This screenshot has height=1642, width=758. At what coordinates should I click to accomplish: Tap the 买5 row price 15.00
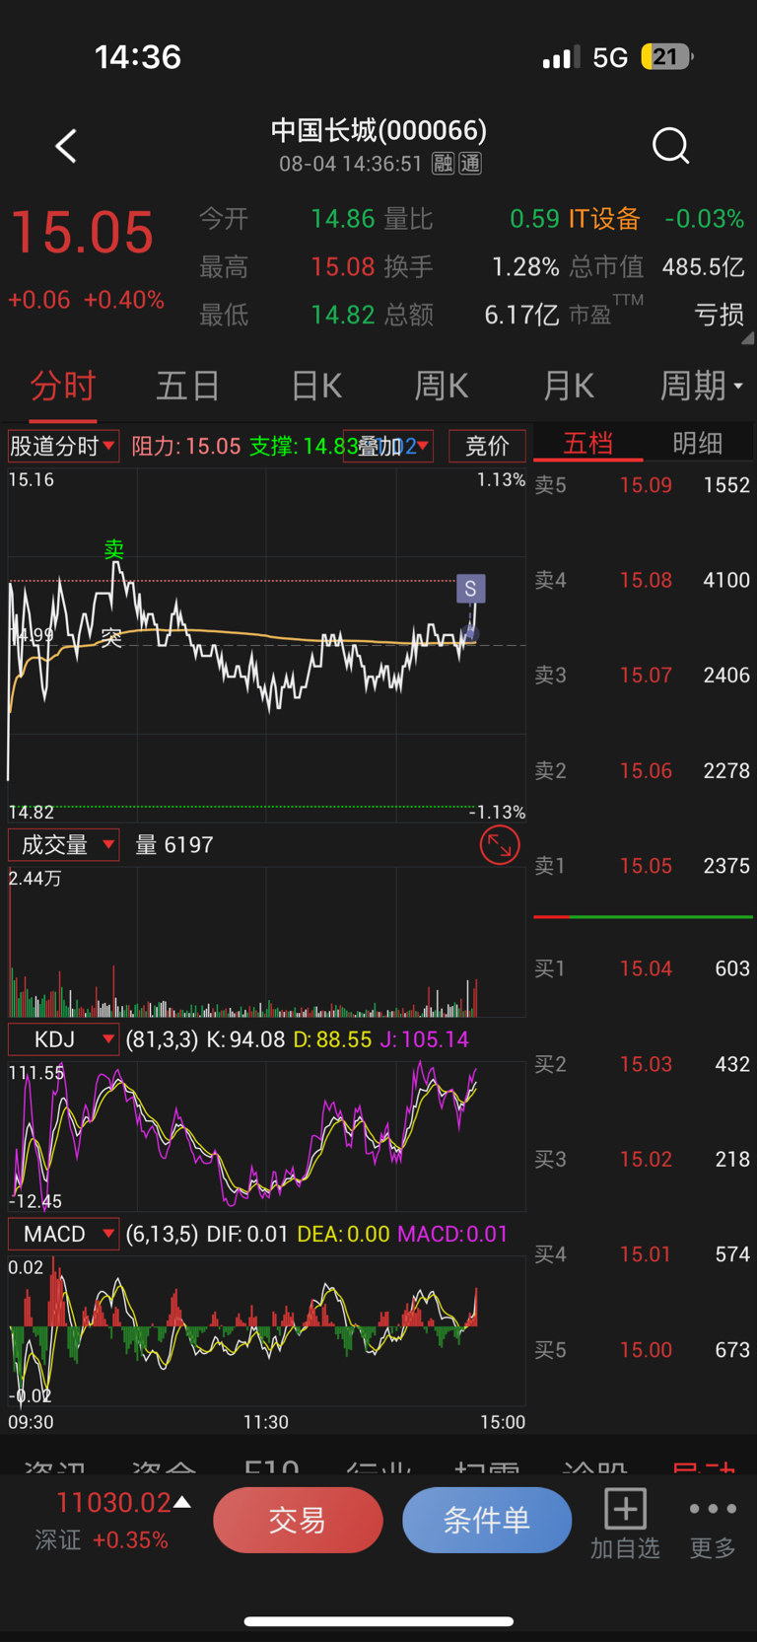[646, 1350]
